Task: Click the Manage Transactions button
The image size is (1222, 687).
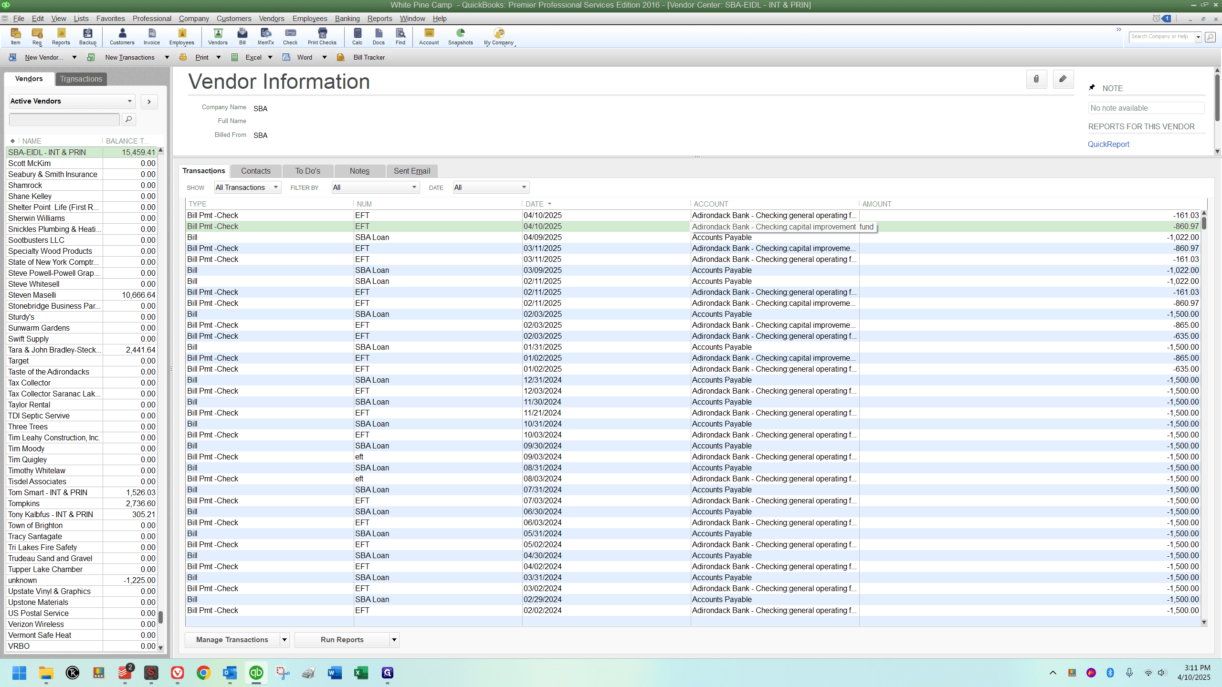Action: [x=232, y=640]
